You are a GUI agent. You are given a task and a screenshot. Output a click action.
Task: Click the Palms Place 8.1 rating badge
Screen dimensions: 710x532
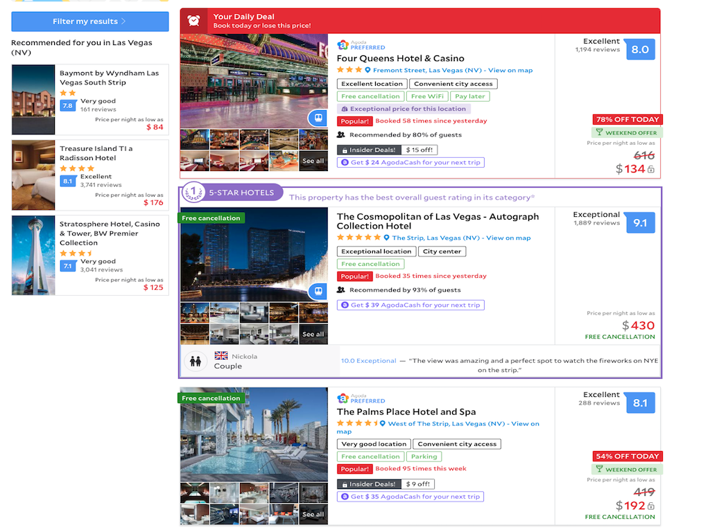coord(640,402)
